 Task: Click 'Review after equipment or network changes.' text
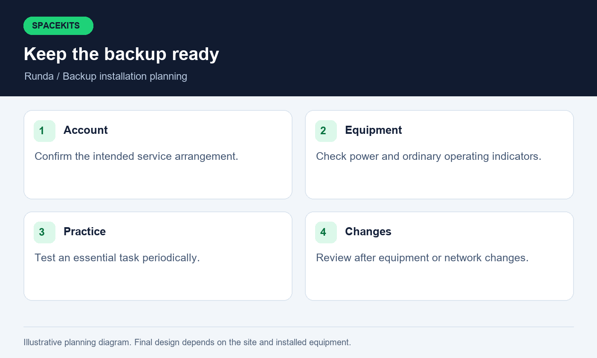click(422, 258)
